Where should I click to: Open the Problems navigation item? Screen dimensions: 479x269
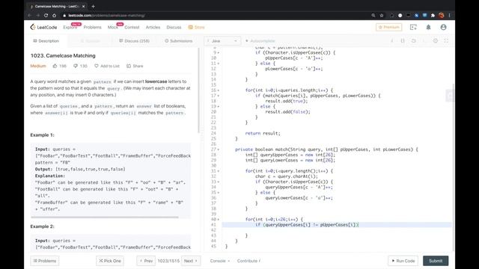[x=92, y=27]
